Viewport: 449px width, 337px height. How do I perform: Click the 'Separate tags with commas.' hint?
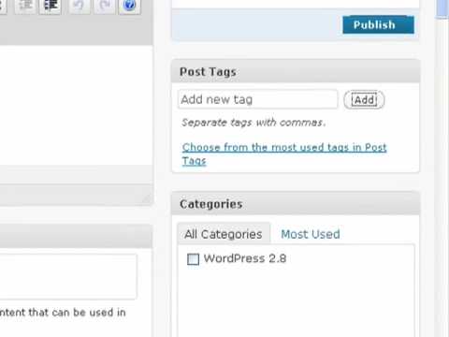click(x=253, y=123)
